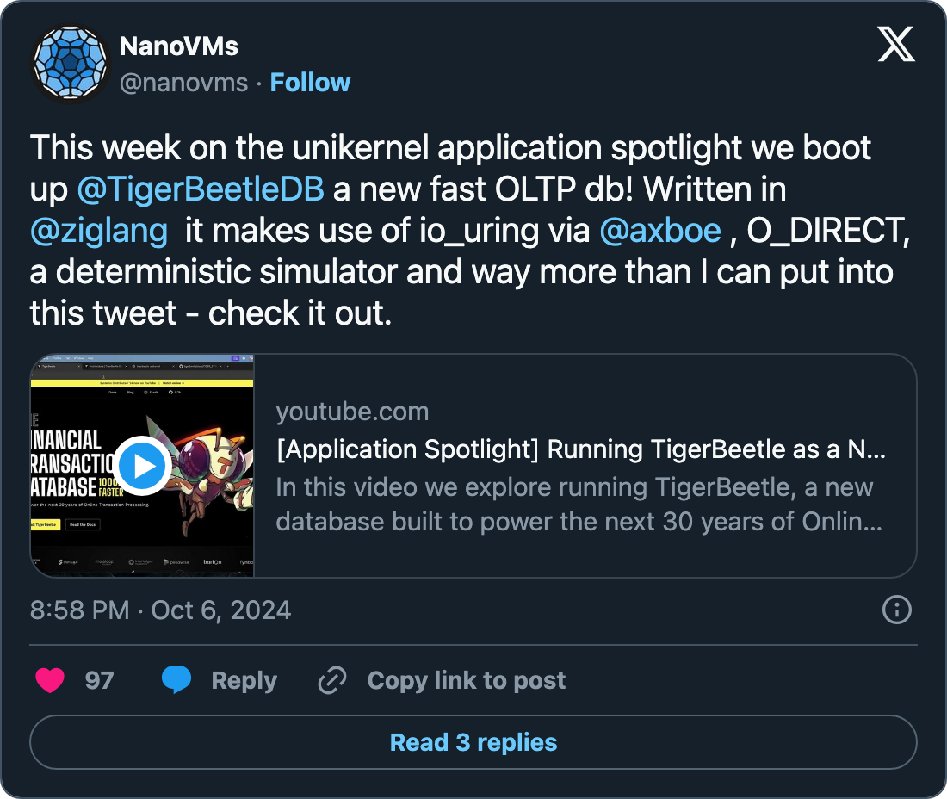947x799 pixels.
Task: Click the reply speech bubble icon
Action: coord(176,680)
